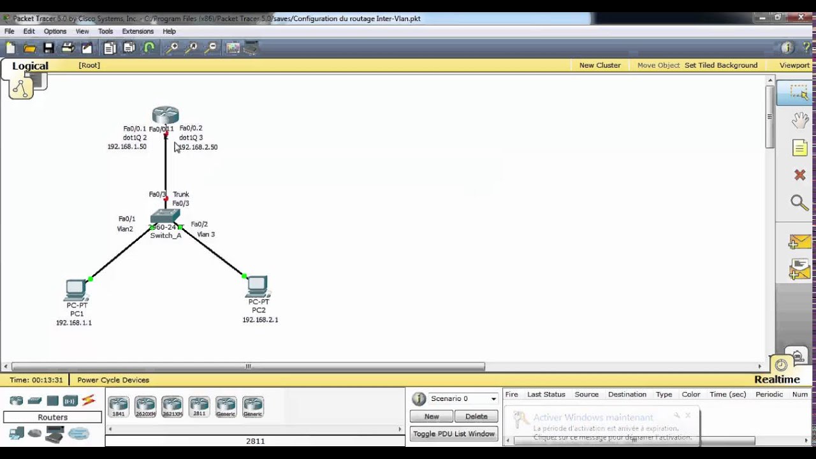Viewport: 816px width, 459px height.
Task: Open the View menu
Action: pos(82,31)
